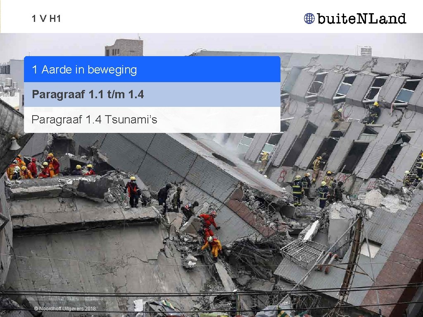Open "Paragraaf 1.4 Tsunami's" title row
Viewport: 423px width, 317px height.
(152, 120)
